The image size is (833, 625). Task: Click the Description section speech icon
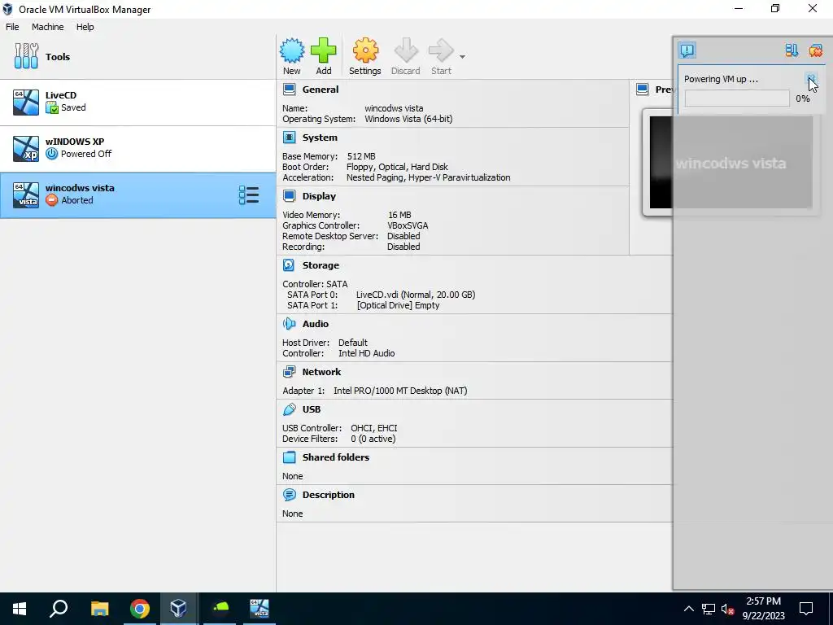coord(289,495)
